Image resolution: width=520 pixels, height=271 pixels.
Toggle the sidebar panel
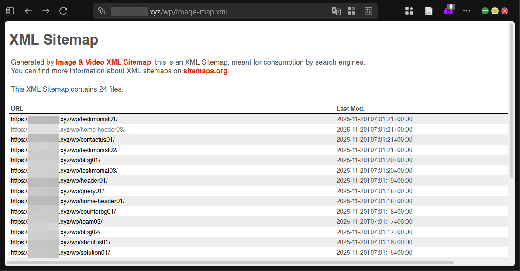(x=10, y=10)
